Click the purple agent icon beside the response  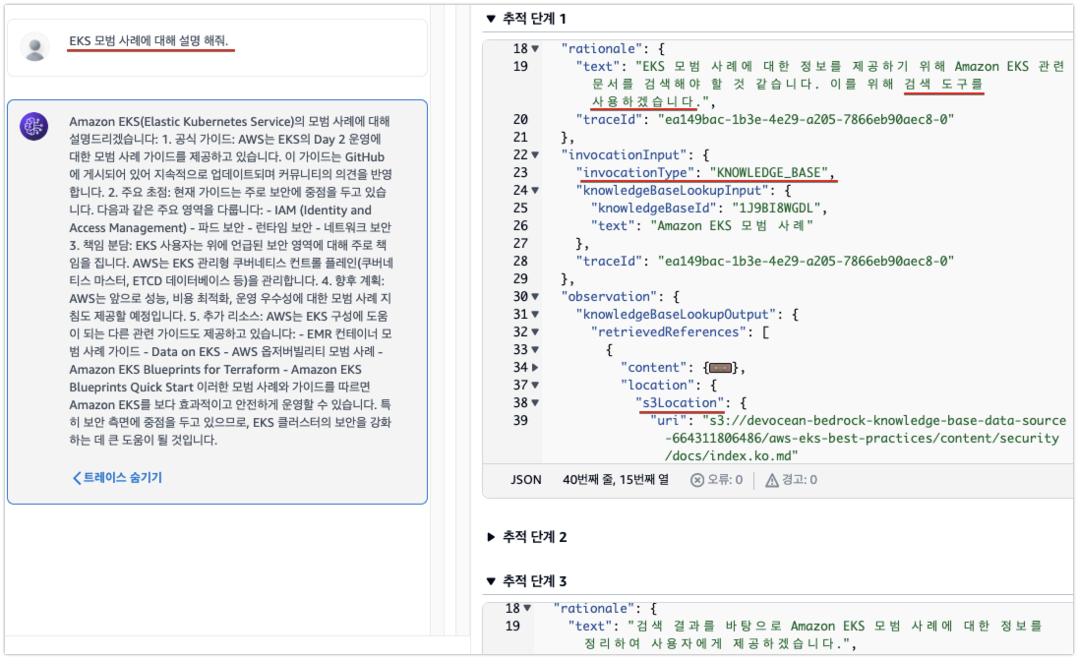[x=33, y=127]
